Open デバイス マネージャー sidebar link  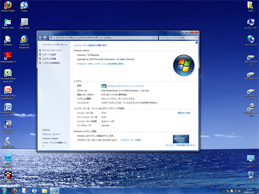52,50
